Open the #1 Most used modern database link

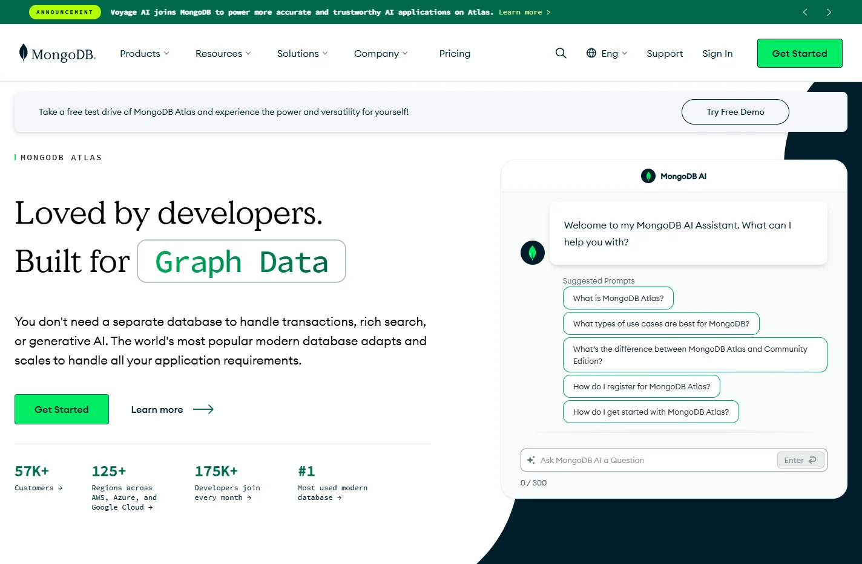coord(332,482)
